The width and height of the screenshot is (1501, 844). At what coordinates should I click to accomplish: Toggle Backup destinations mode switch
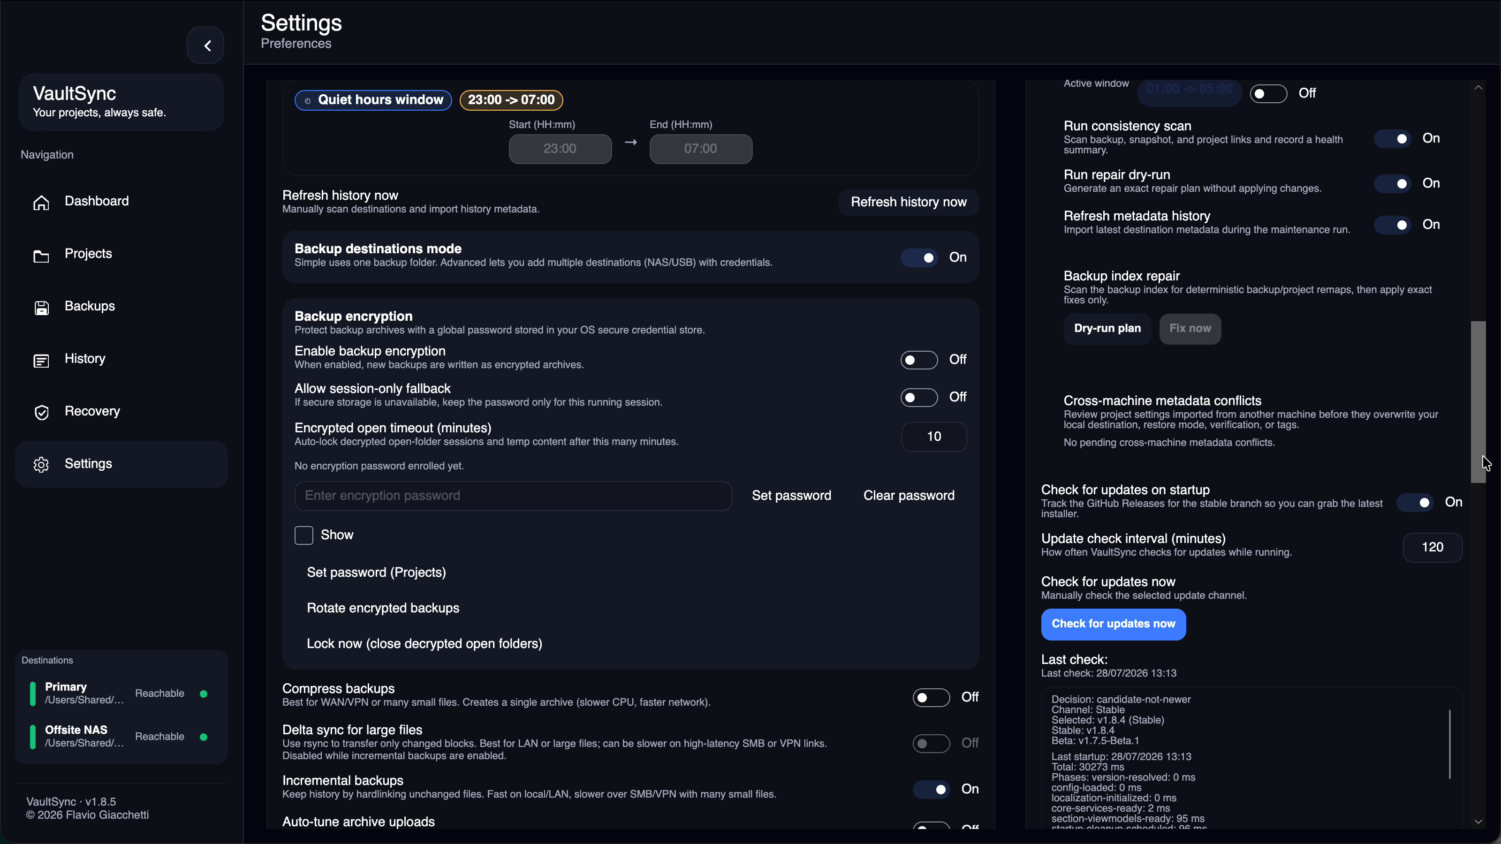pyautogui.click(x=919, y=257)
